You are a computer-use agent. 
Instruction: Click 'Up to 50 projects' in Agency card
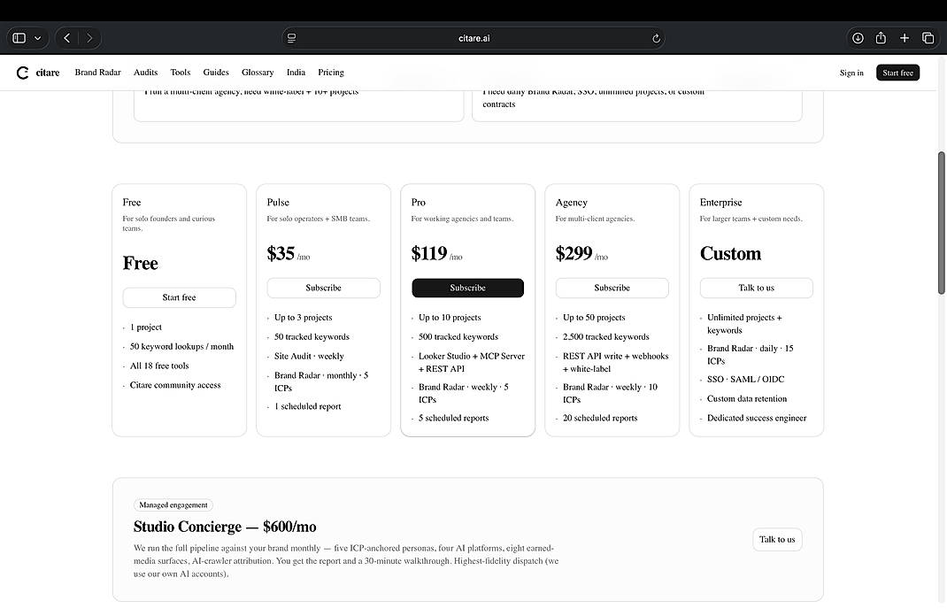coord(594,318)
